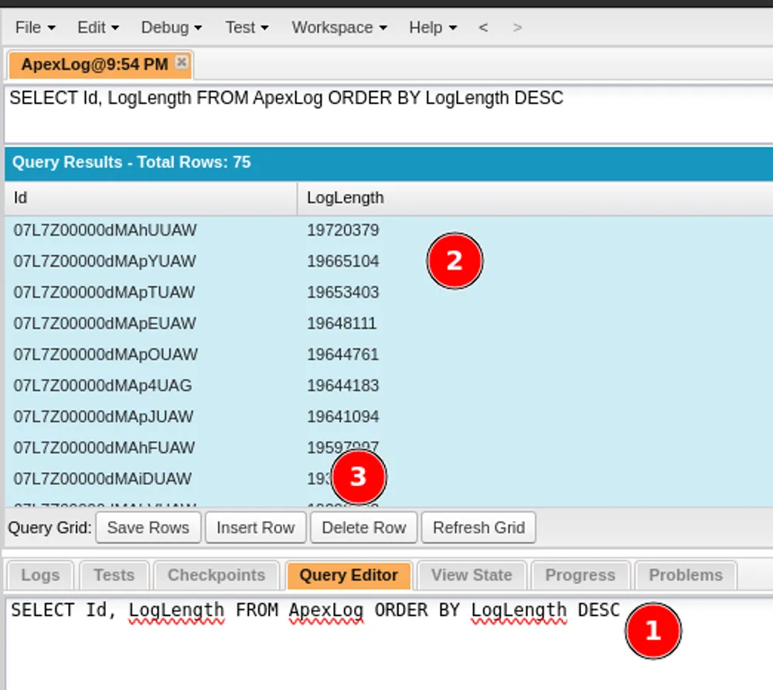This screenshot has width=773, height=690.
Task: Click LogLength value 19720379
Action: click(343, 230)
